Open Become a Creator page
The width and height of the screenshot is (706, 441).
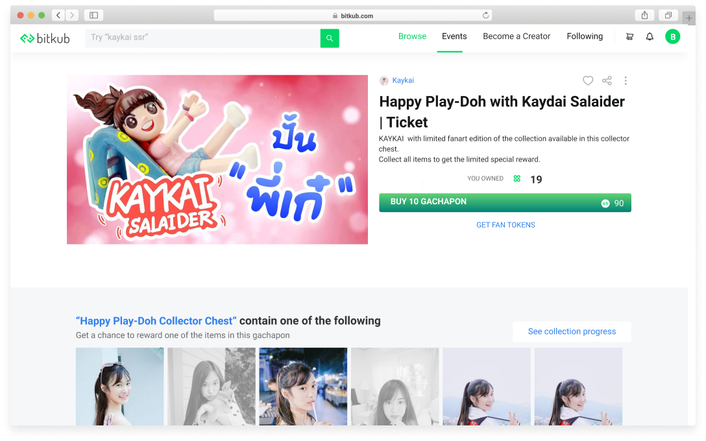[x=517, y=36]
